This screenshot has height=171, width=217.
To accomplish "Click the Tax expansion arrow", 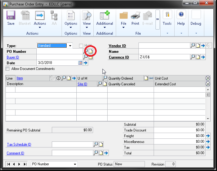I will [208, 147].
